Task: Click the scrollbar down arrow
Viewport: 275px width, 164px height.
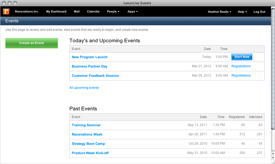Action: click(x=273, y=158)
